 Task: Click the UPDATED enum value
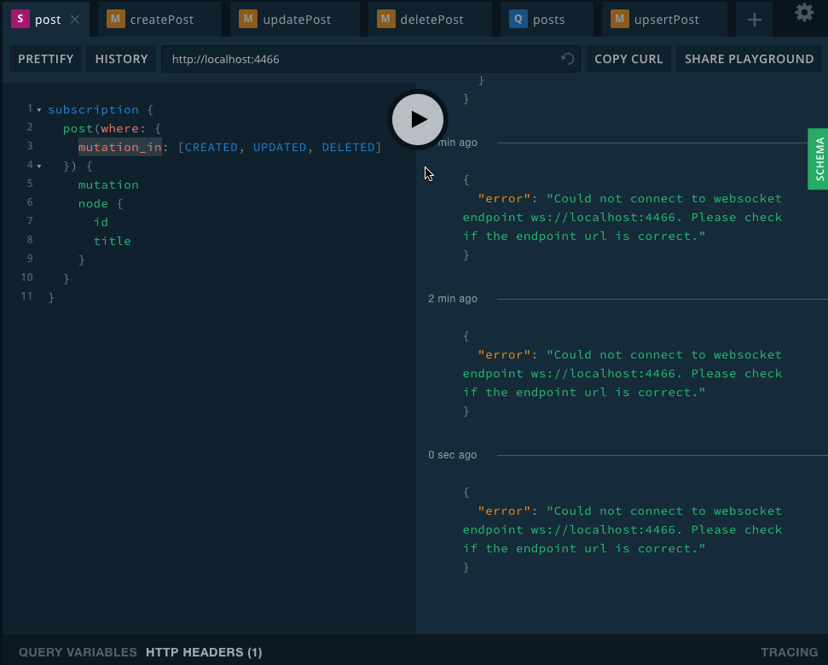[280, 147]
